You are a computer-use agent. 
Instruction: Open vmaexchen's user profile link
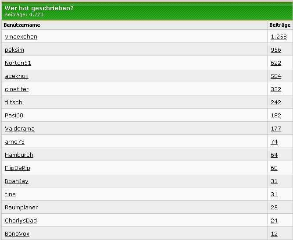click(21, 37)
